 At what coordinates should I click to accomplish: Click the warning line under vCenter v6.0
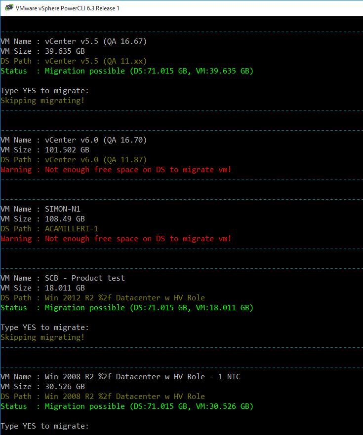[116, 170]
